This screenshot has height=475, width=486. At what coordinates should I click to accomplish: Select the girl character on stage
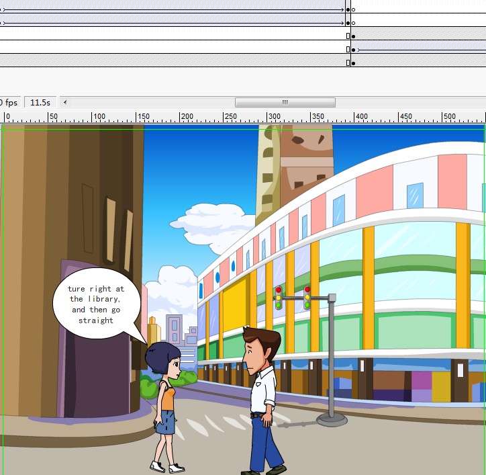pyautogui.click(x=165, y=403)
